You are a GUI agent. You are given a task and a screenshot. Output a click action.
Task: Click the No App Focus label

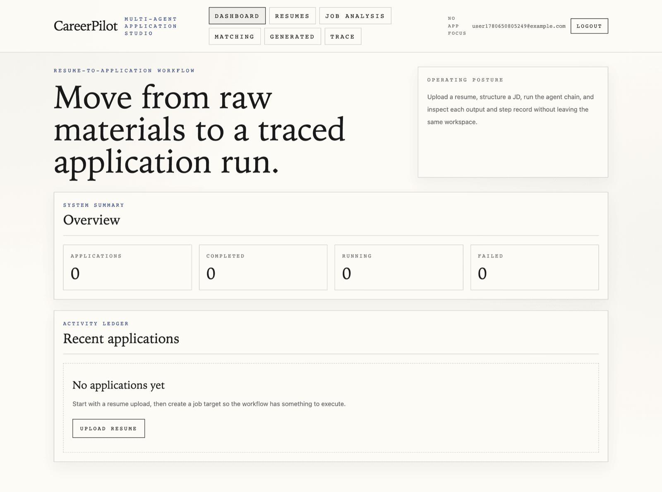point(457,26)
